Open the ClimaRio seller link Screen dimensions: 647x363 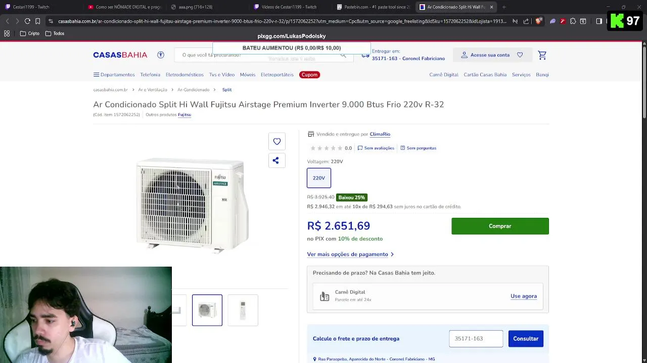click(x=380, y=134)
